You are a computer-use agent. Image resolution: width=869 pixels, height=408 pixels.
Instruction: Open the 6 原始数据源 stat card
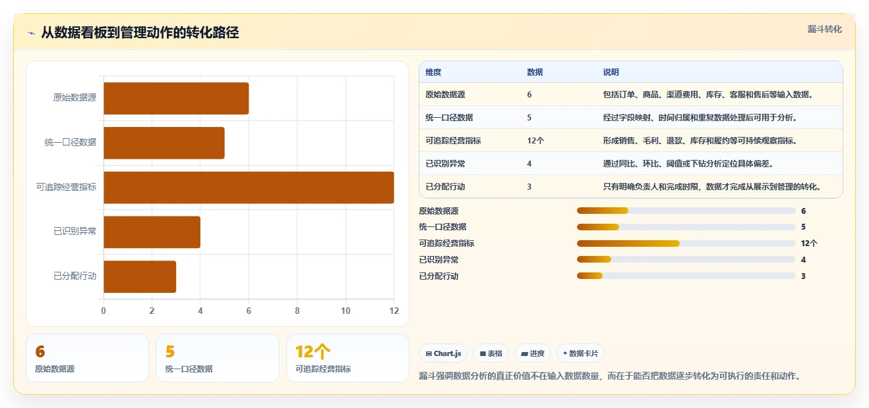[87, 358]
